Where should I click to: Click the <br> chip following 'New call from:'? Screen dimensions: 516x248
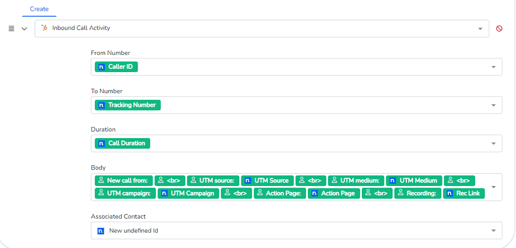tap(170, 180)
